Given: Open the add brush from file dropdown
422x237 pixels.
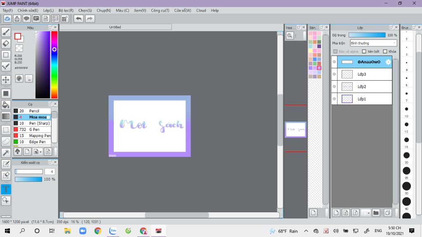Looking at the screenshot, I should [x=38, y=151].
